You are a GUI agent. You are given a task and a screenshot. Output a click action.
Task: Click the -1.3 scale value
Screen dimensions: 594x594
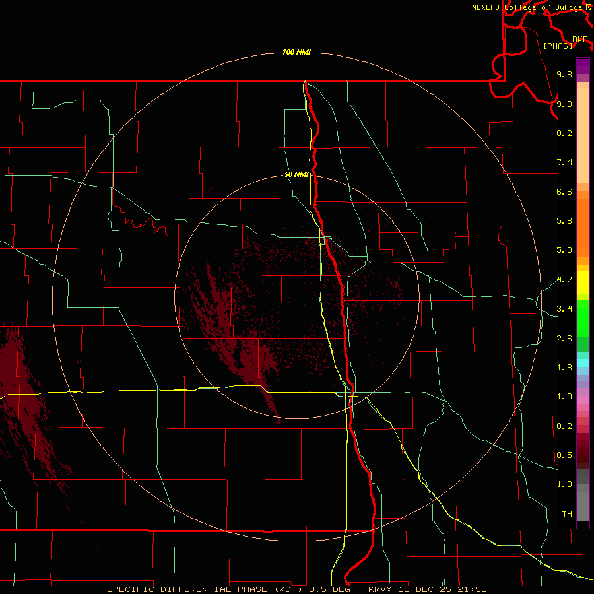click(562, 484)
